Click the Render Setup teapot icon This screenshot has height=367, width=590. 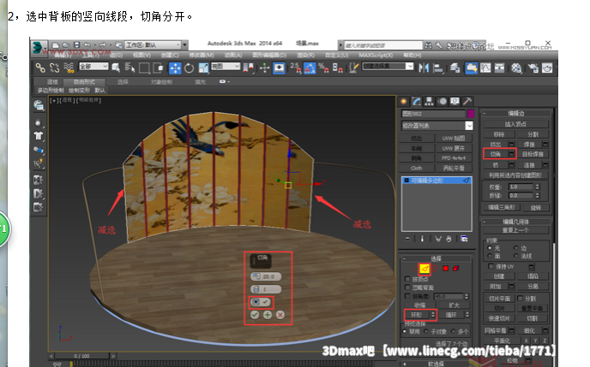533,68
